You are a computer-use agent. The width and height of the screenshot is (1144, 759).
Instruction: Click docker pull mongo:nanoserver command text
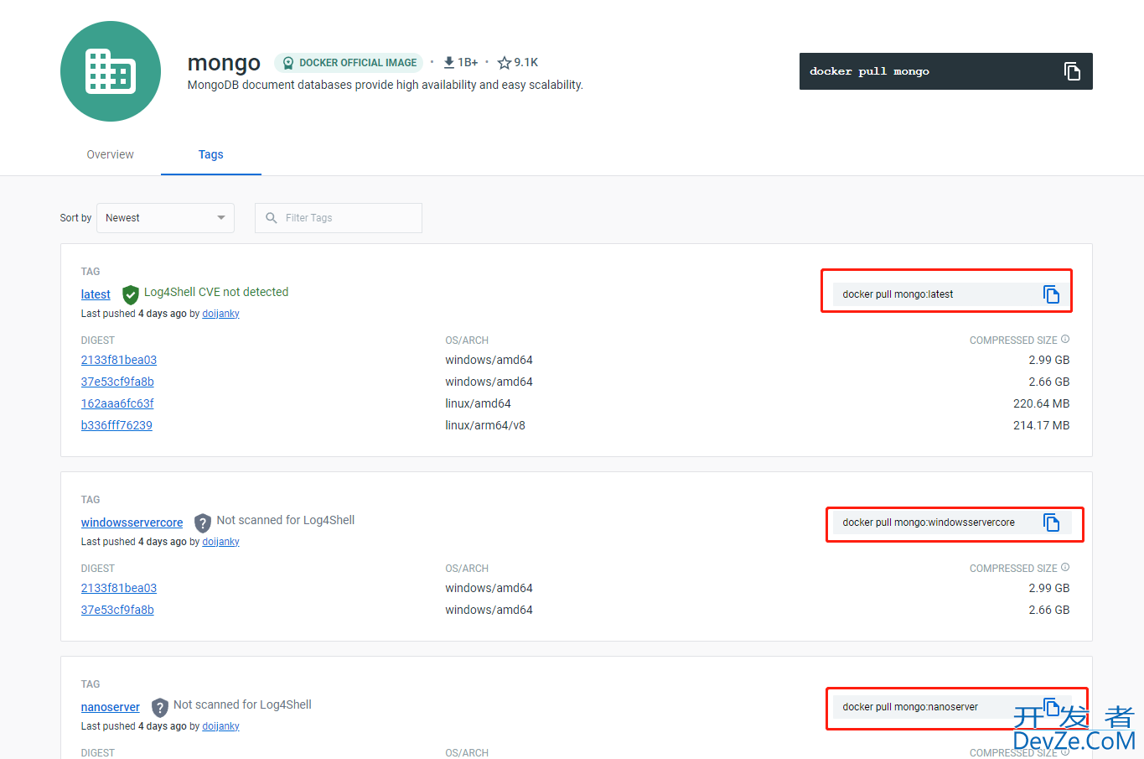[x=910, y=707]
